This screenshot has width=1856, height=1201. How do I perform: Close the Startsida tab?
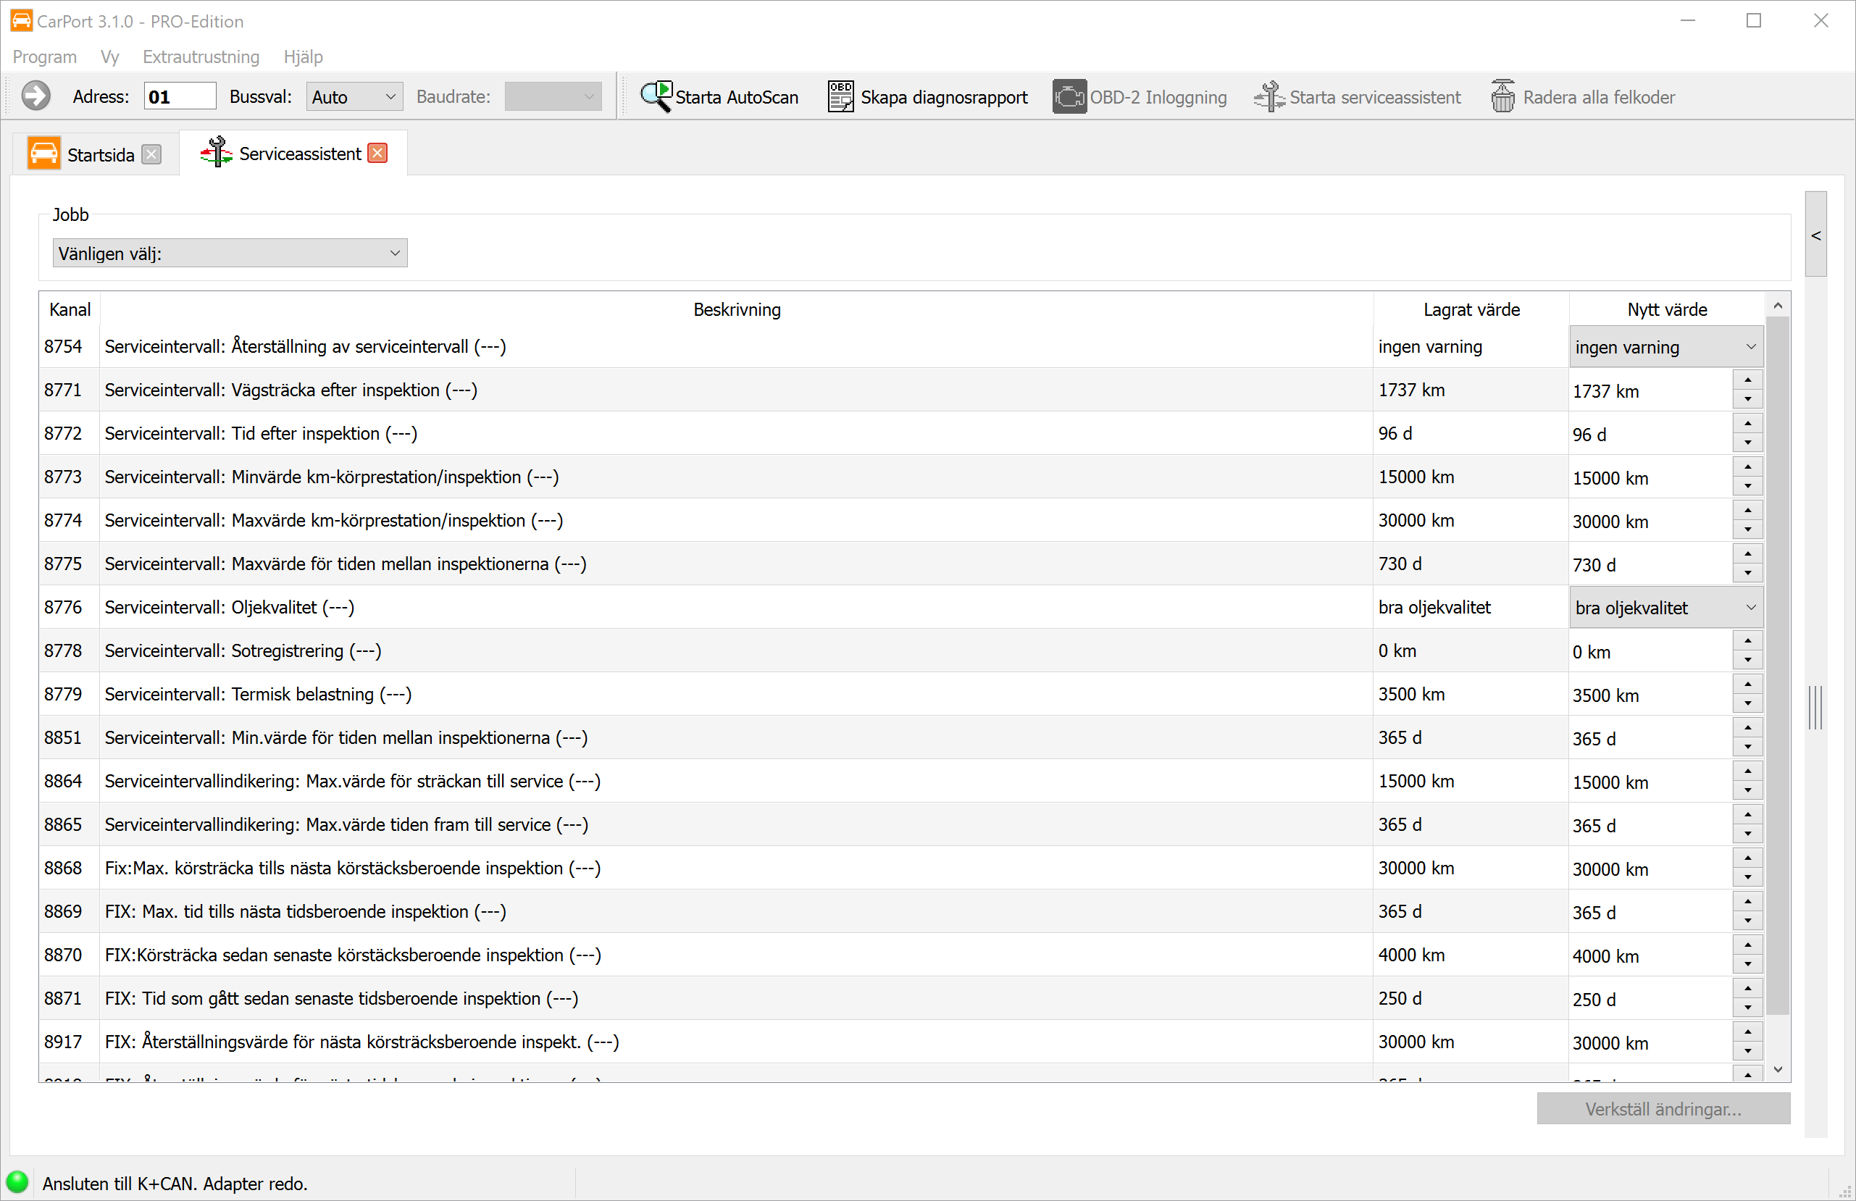point(152,154)
